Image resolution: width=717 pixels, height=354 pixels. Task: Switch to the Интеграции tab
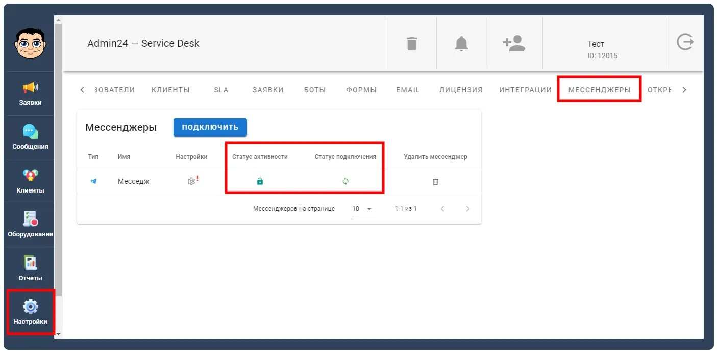(525, 90)
